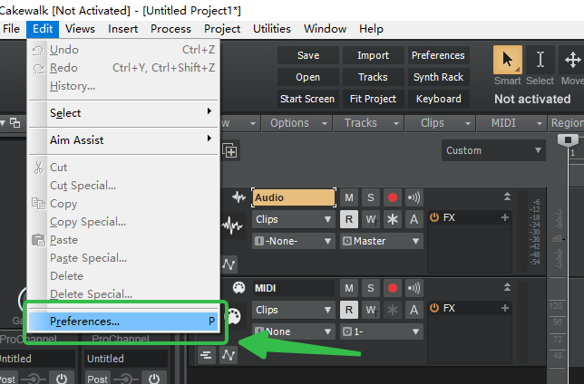Solo the Audio track

point(371,197)
